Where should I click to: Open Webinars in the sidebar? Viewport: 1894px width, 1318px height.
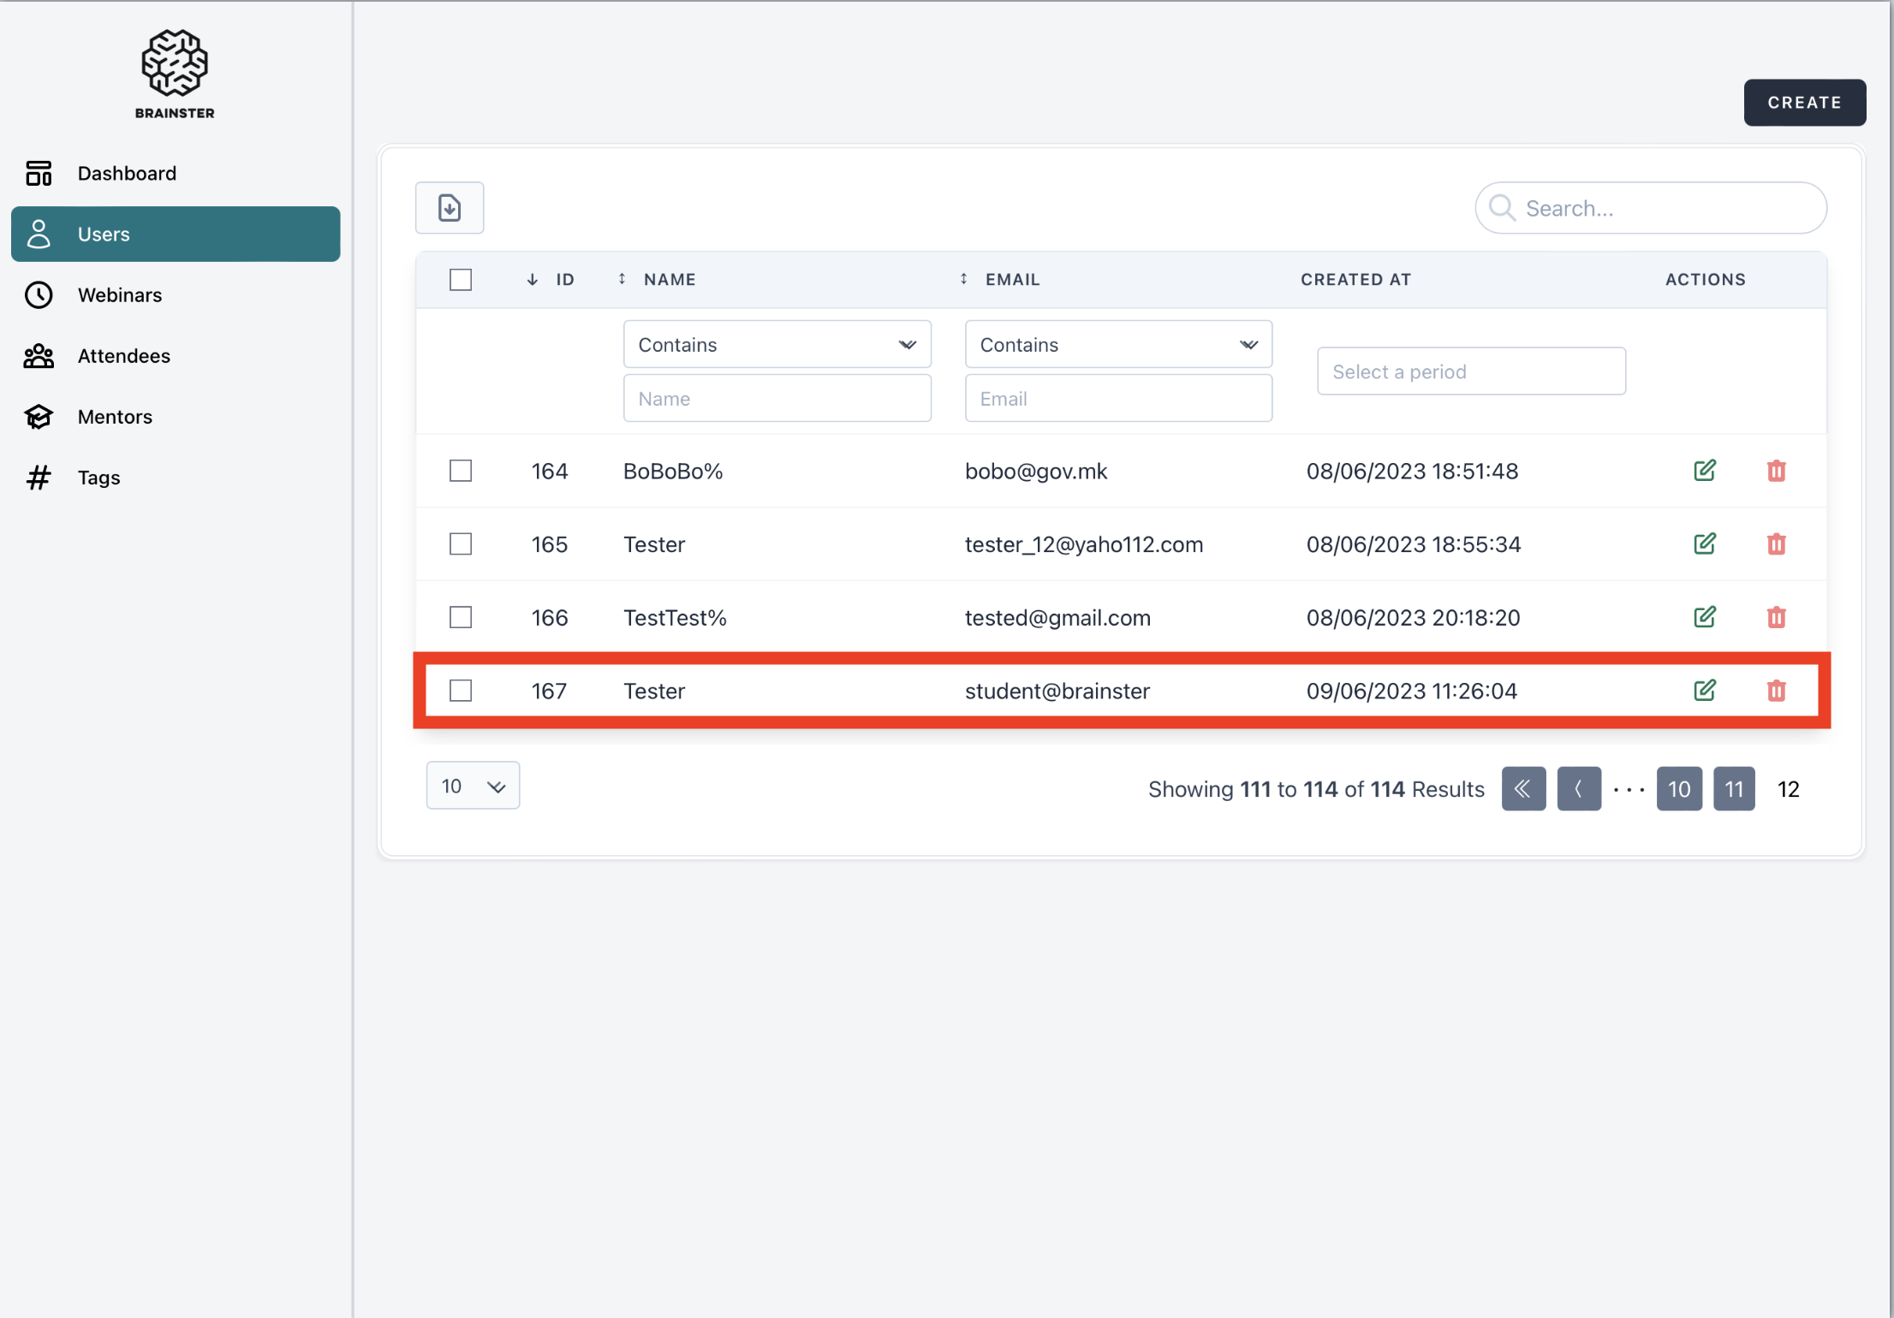[x=120, y=295]
